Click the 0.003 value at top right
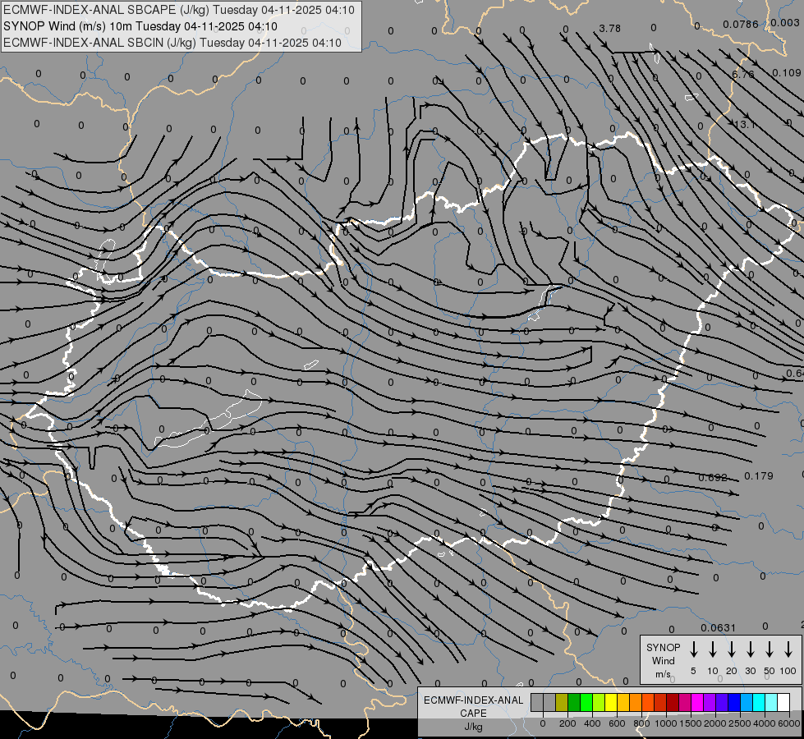804x739 pixels. pos(784,22)
